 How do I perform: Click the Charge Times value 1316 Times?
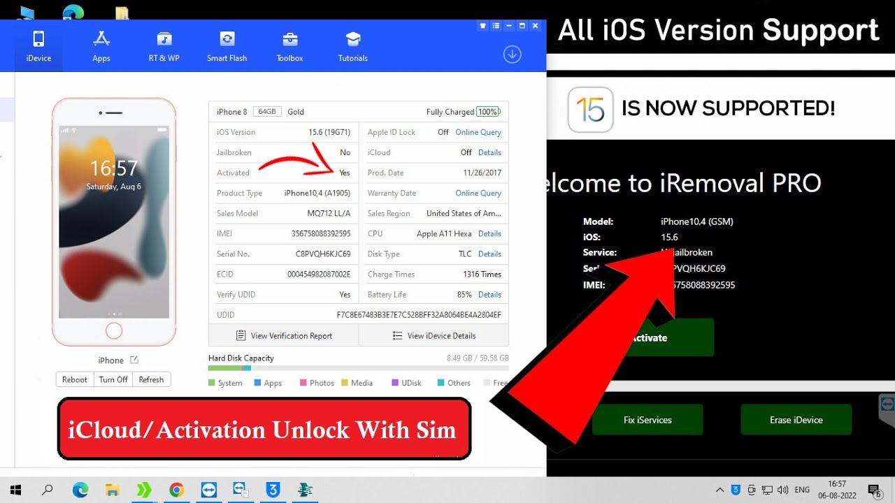[x=482, y=274]
